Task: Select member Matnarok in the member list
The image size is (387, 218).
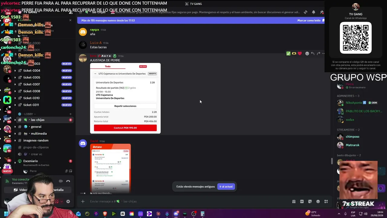Action: [353, 145]
